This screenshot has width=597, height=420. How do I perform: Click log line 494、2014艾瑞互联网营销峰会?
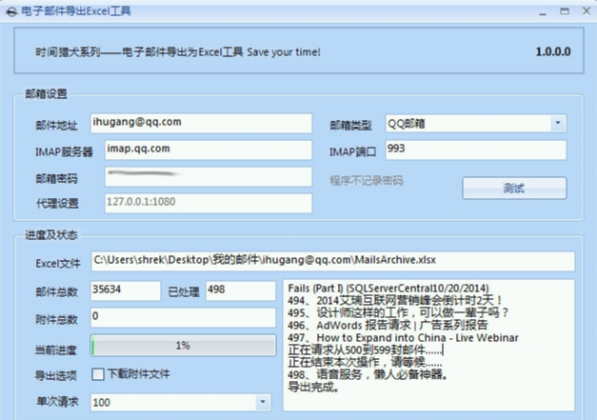coord(395,300)
